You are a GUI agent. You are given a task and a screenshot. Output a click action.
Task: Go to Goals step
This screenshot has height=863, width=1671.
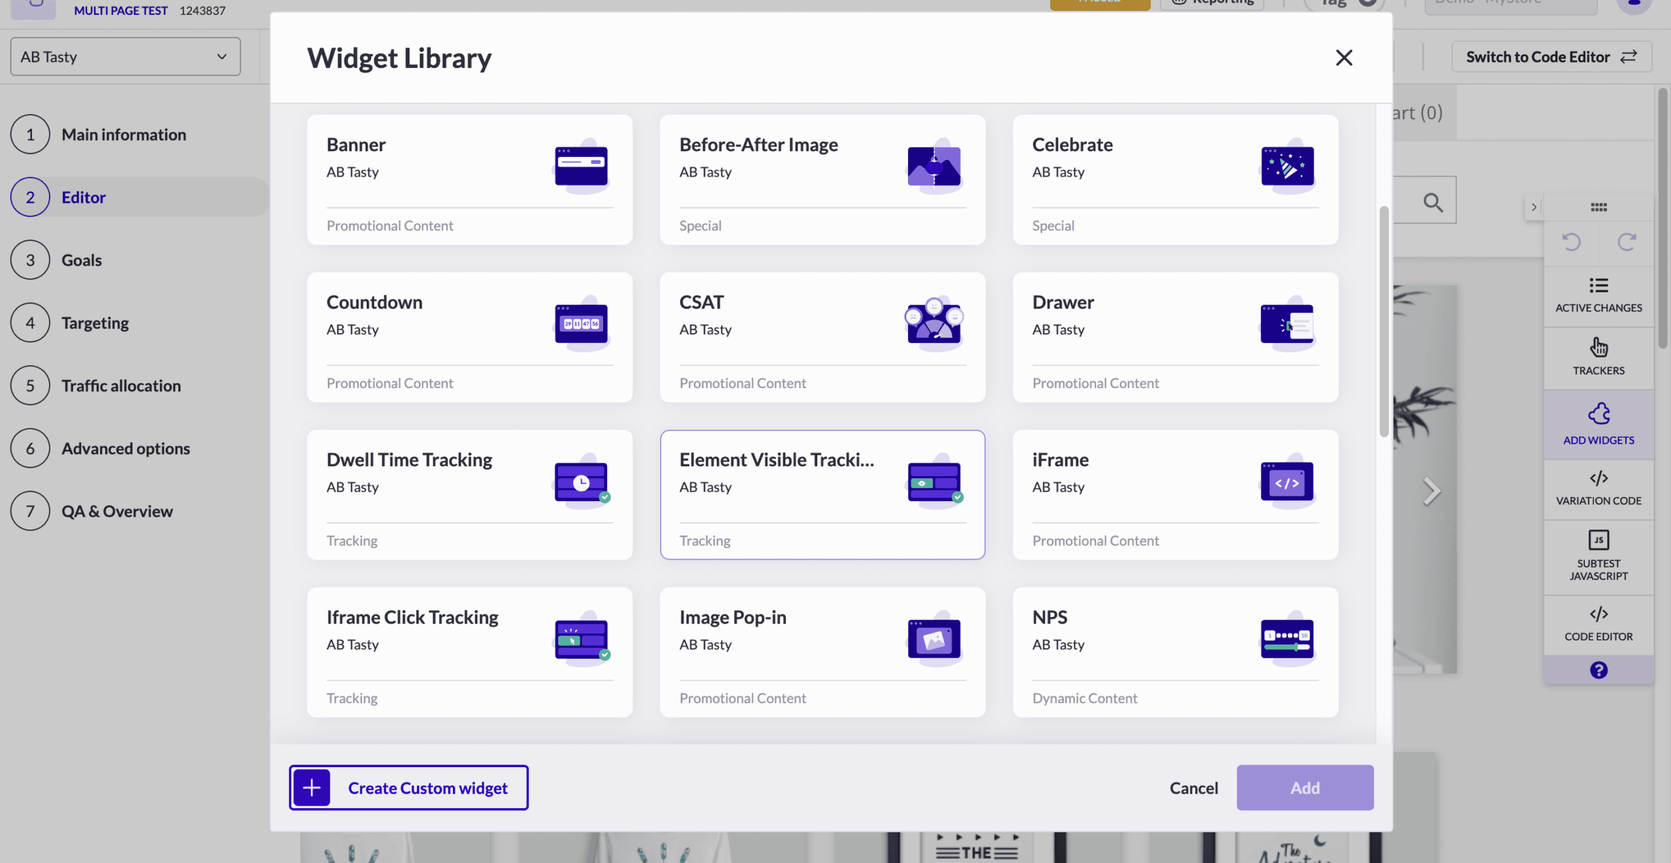[x=82, y=260]
